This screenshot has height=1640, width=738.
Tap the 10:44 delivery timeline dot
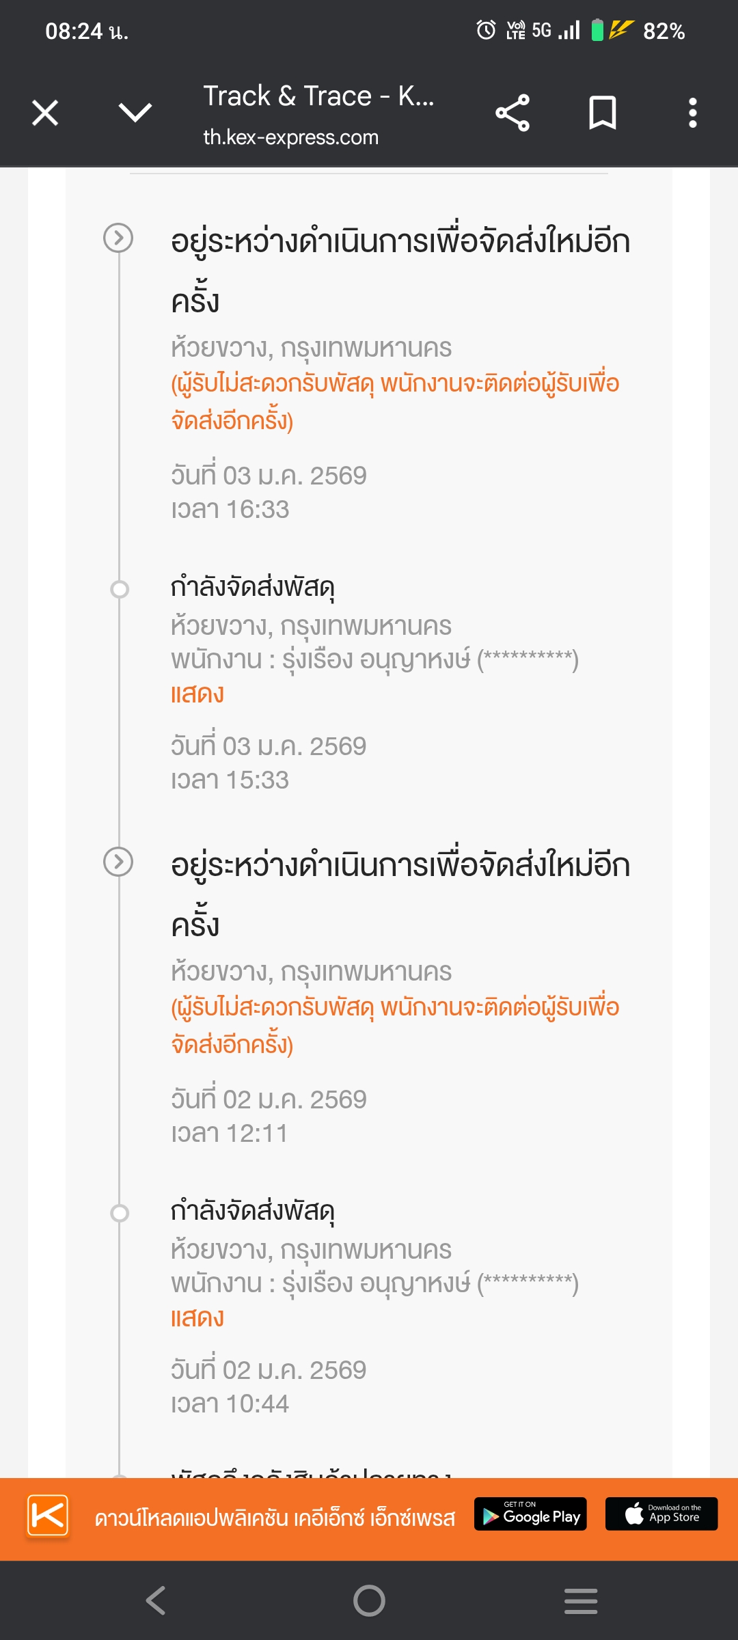[x=120, y=1213]
